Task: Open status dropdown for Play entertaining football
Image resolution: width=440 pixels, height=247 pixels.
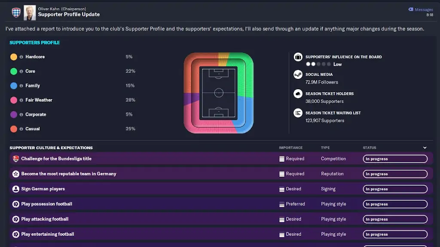Action: pos(395,235)
